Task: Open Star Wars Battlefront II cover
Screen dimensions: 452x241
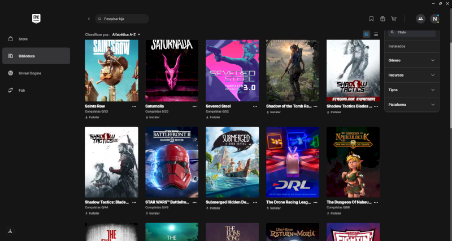Action: 172,162
